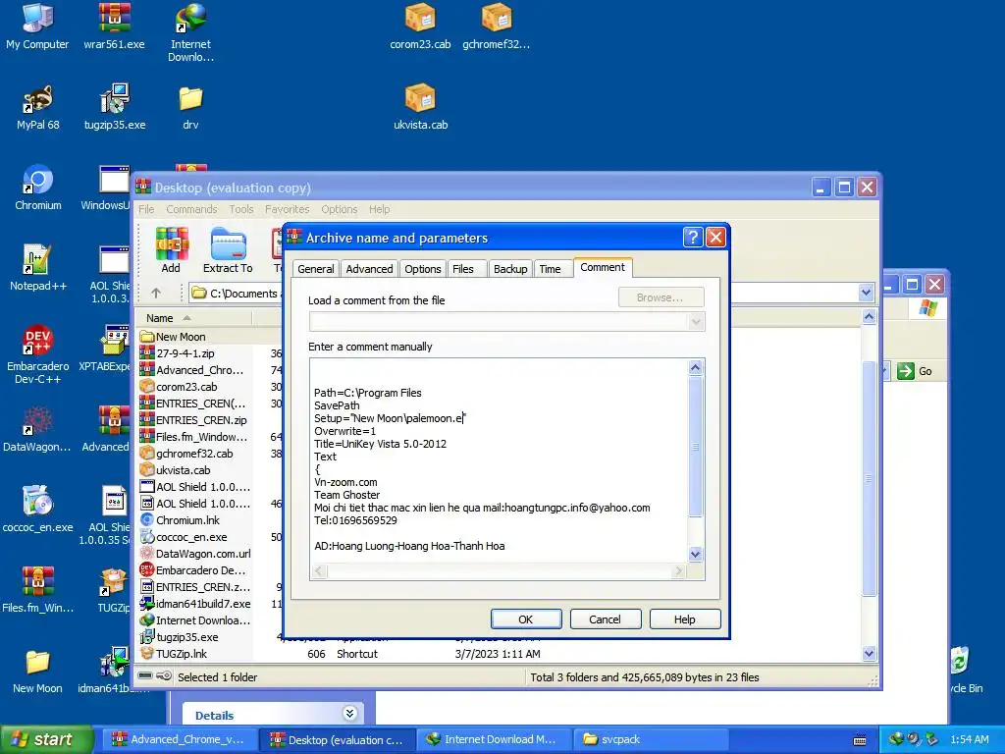Click inside the manual comment text area
This screenshot has height=754, width=1005.
(499, 461)
